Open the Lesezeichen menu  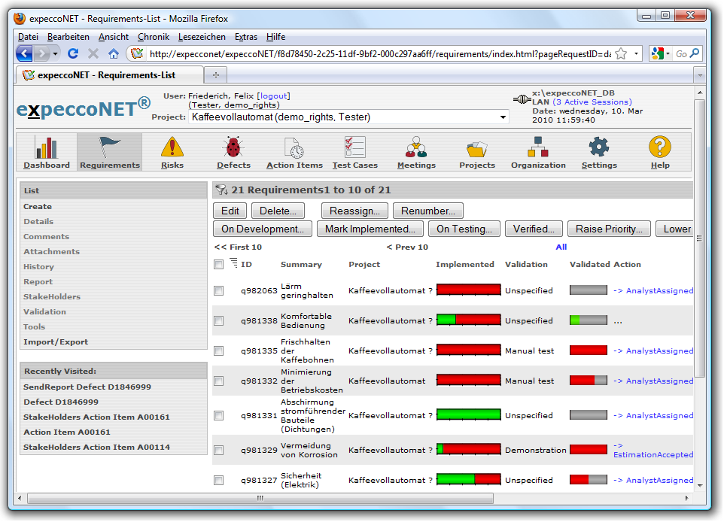[202, 37]
